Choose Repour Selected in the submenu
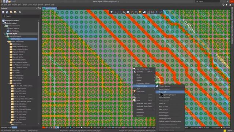Screen dimensions: 234x132 click(x=170, y=89)
